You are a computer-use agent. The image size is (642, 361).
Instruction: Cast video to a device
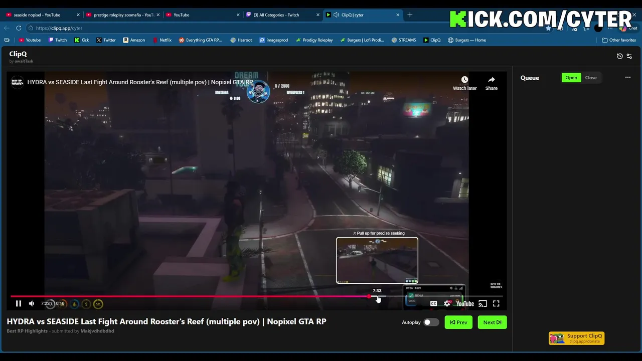coord(483,303)
